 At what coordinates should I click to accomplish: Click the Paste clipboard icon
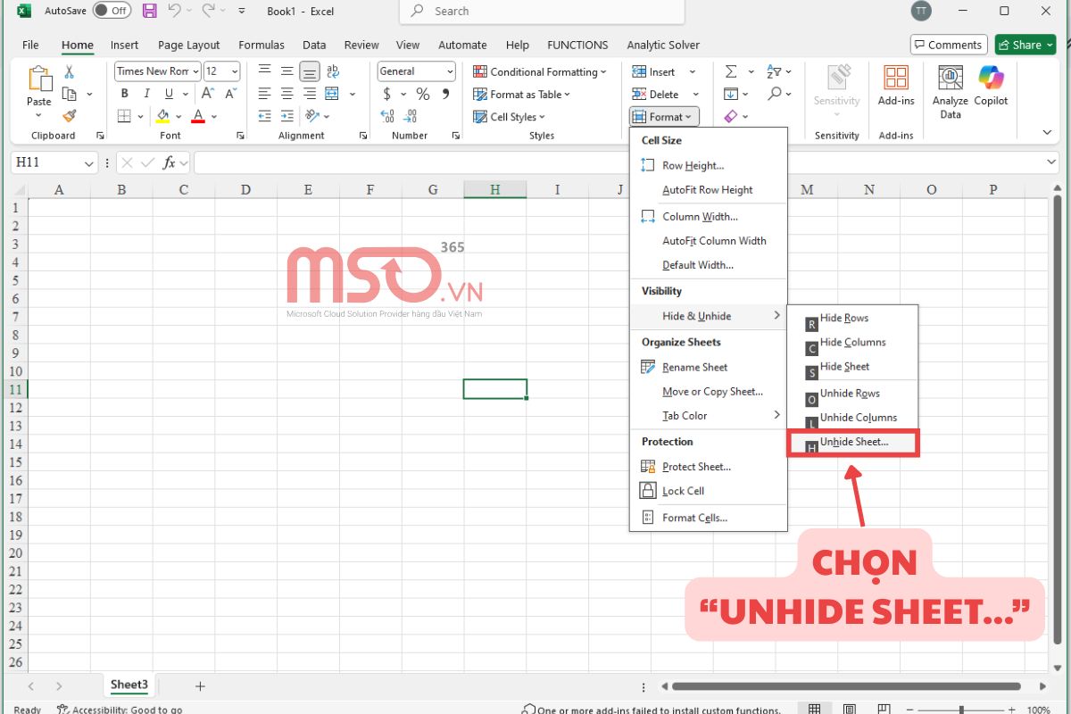pos(39,80)
